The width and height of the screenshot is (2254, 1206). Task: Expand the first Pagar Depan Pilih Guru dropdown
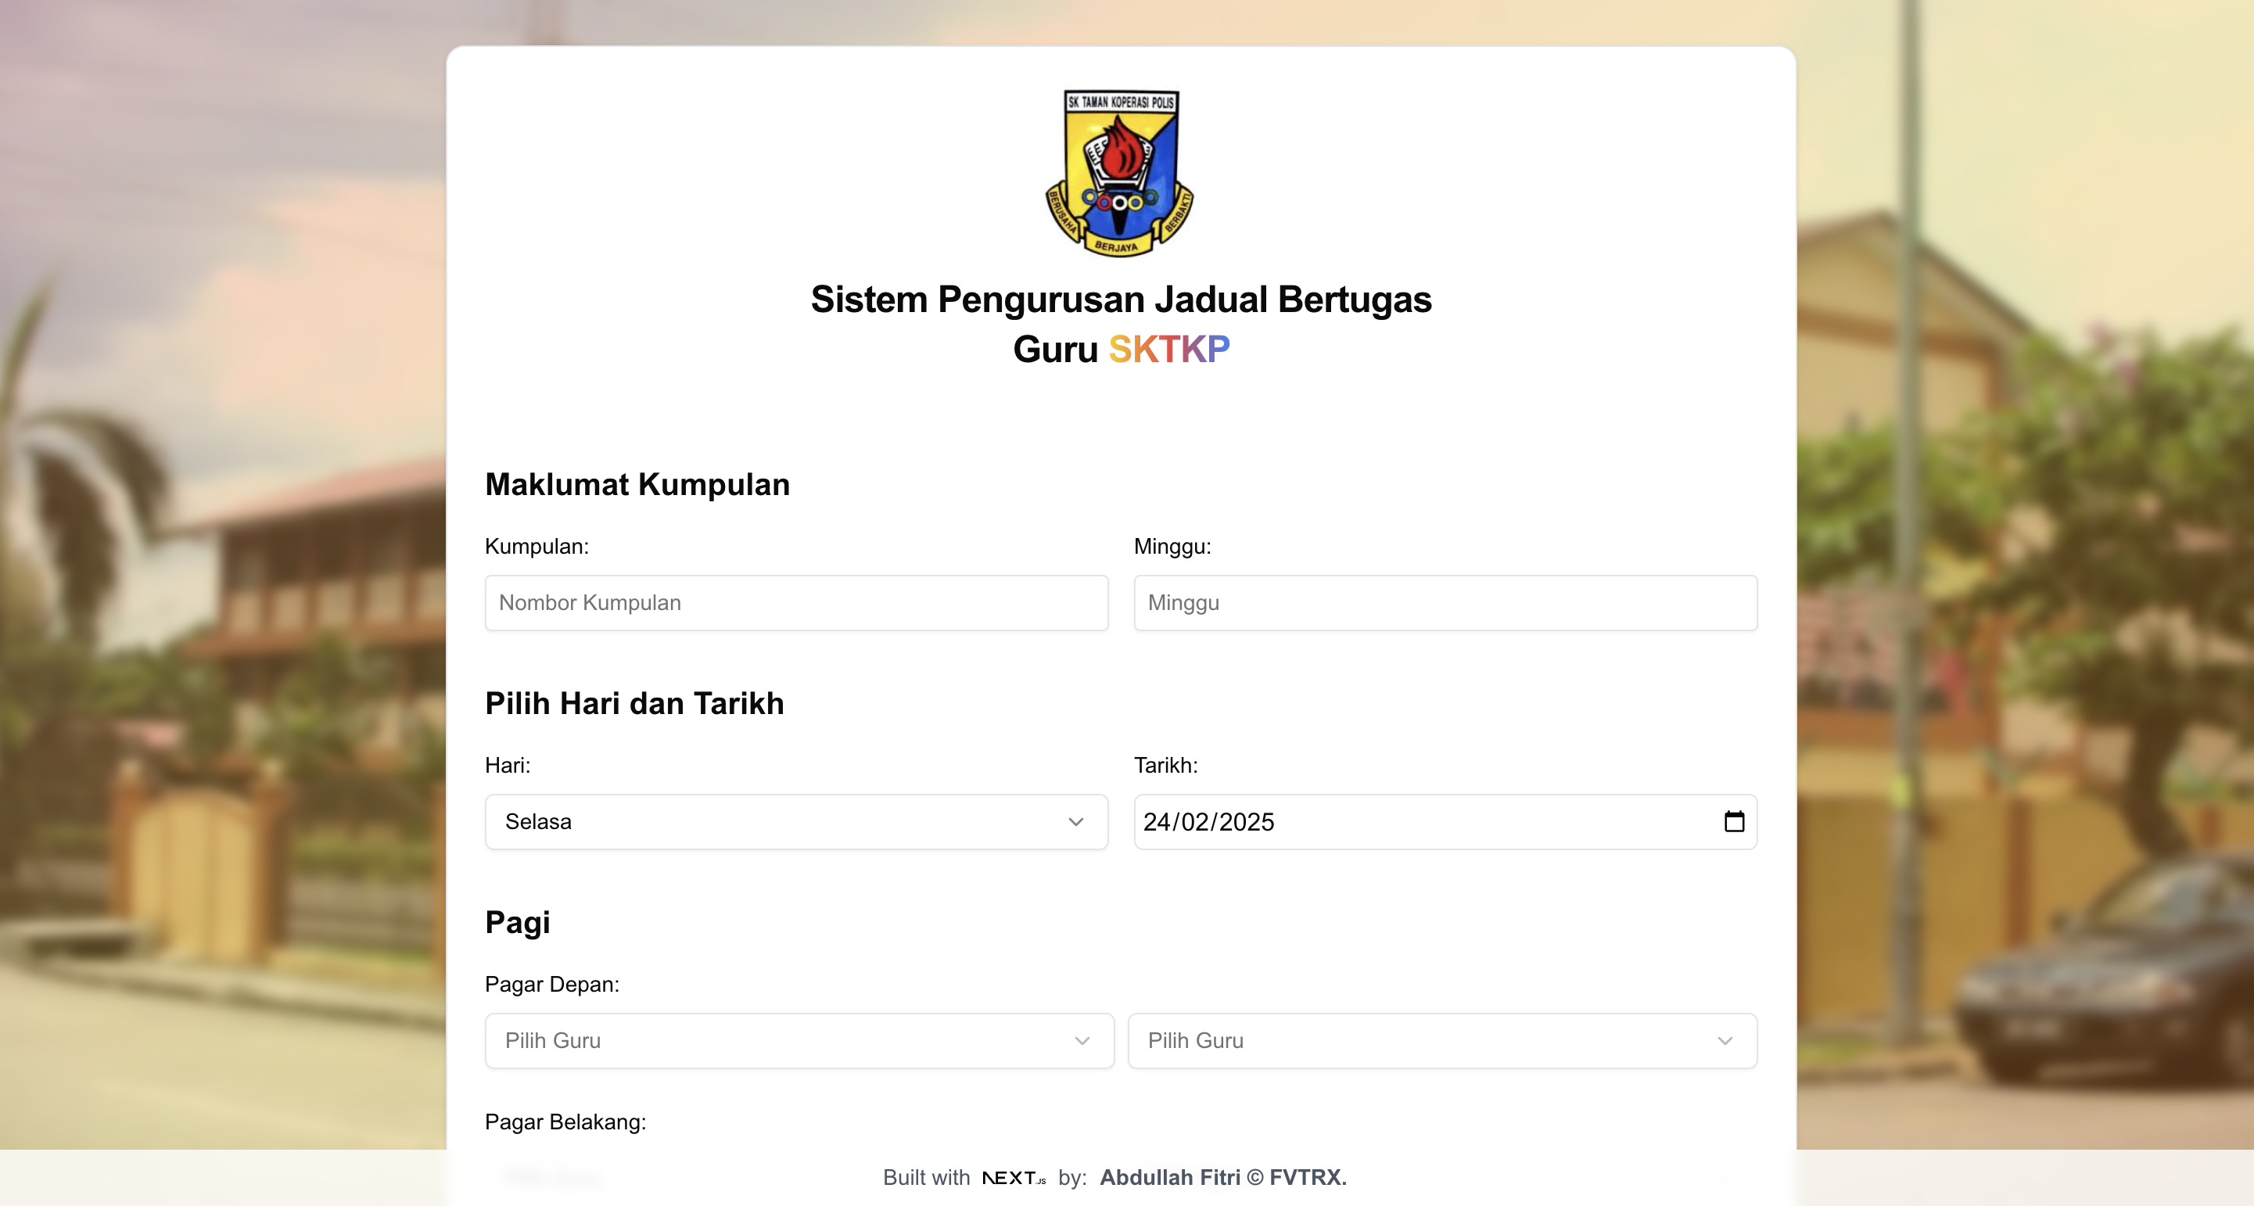pos(799,1039)
